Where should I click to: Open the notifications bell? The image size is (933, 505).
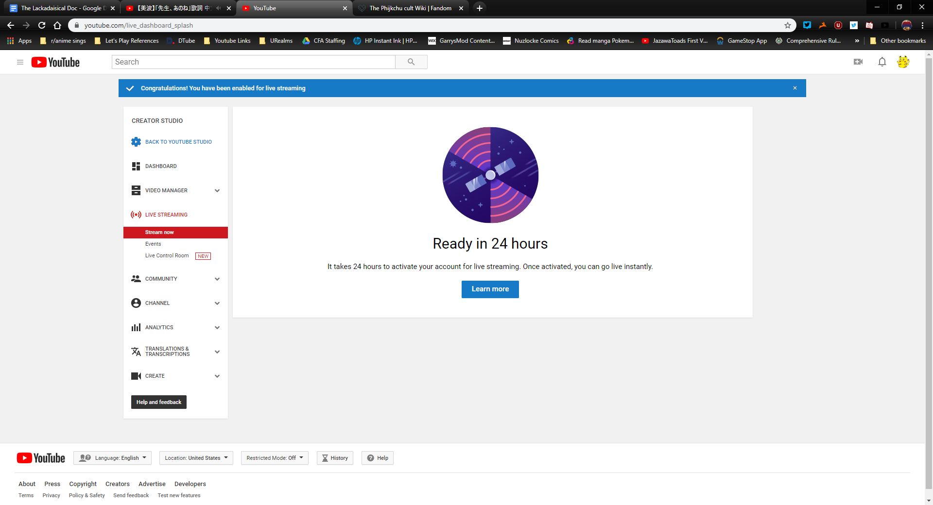click(x=882, y=62)
